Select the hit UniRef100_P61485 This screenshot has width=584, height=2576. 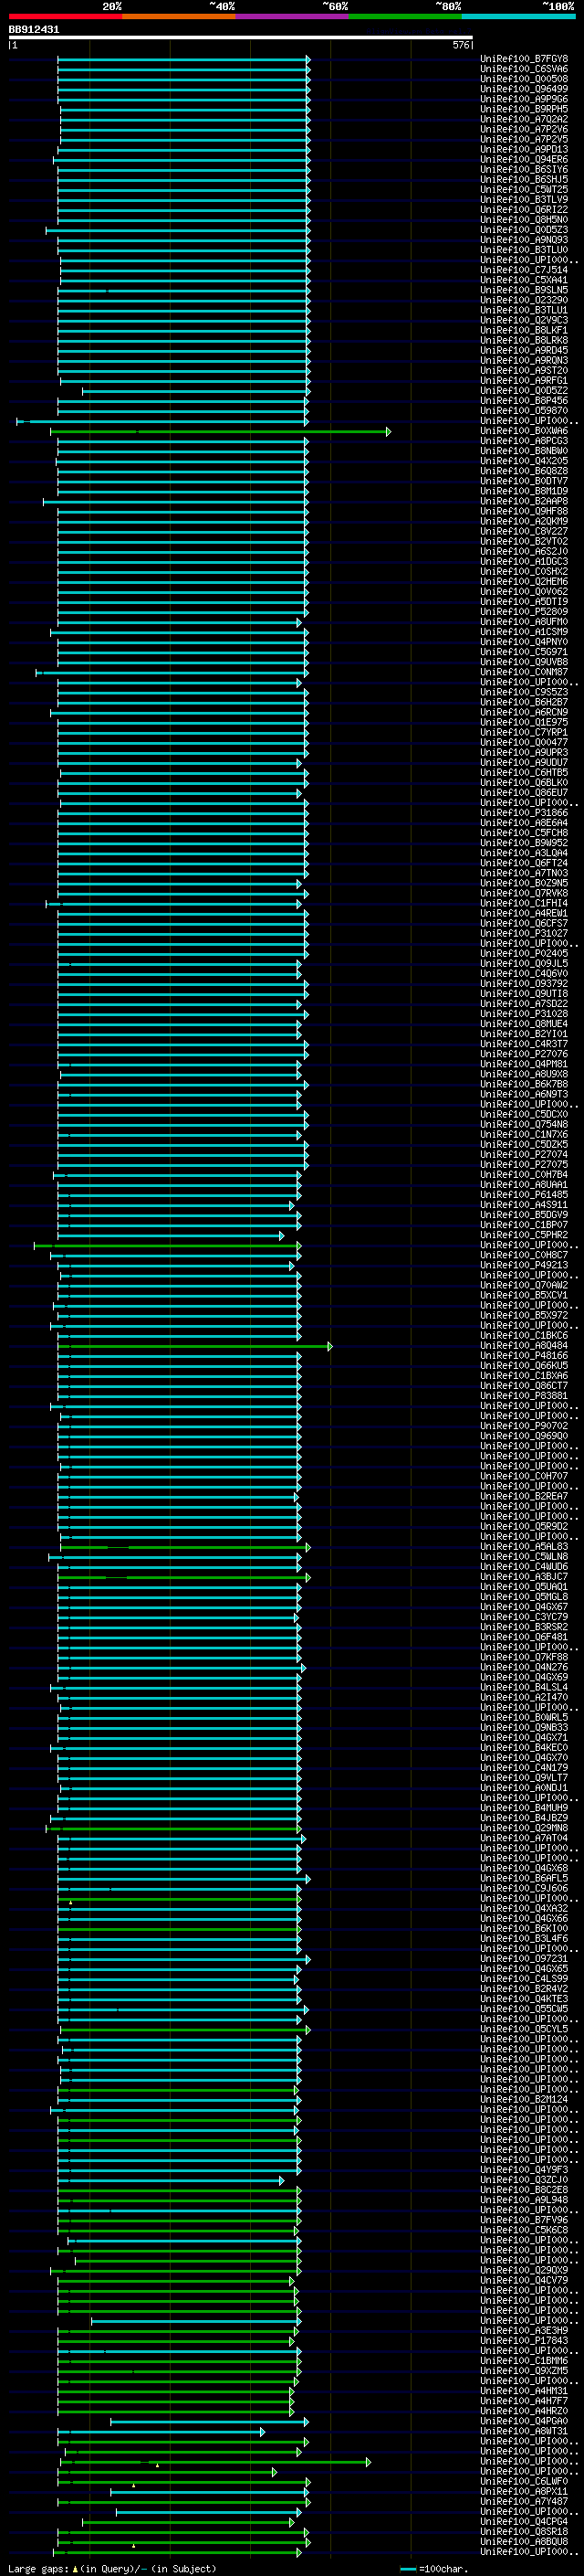[524, 1195]
